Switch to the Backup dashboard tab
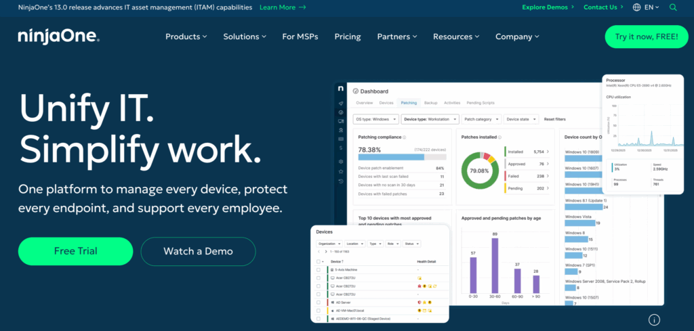 point(430,103)
